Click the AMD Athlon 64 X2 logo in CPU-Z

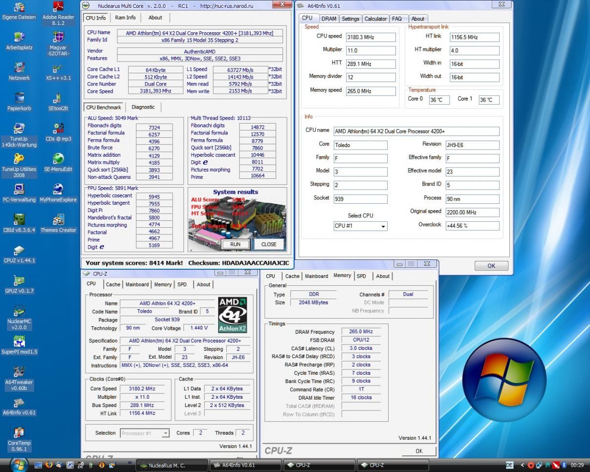tap(232, 315)
